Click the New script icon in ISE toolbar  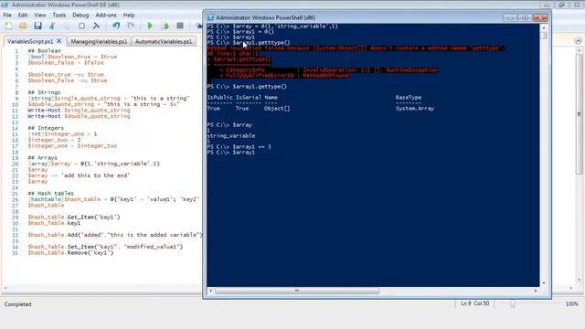tap(8, 26)
